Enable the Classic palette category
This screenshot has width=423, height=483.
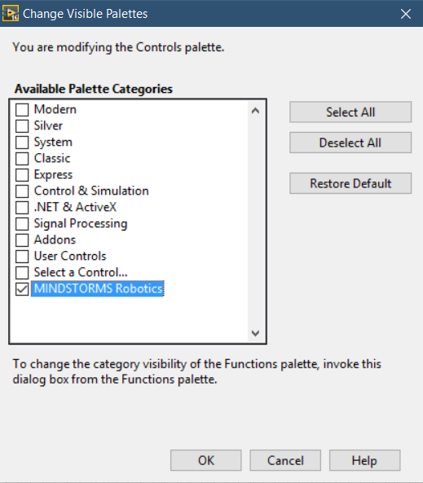(x=22, y=159)
